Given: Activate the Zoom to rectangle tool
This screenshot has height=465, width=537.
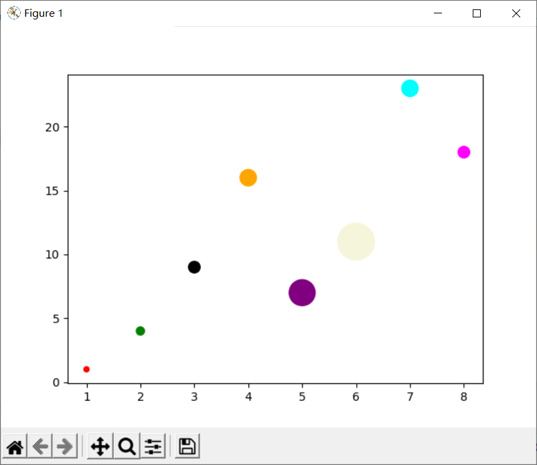Looking at the screenshot, I should [x=127, y=446].
